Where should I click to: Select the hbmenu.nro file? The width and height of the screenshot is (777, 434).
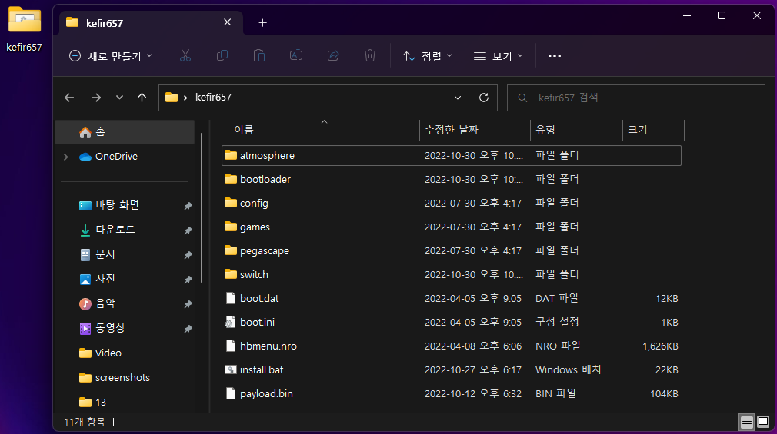pos(452,346)
